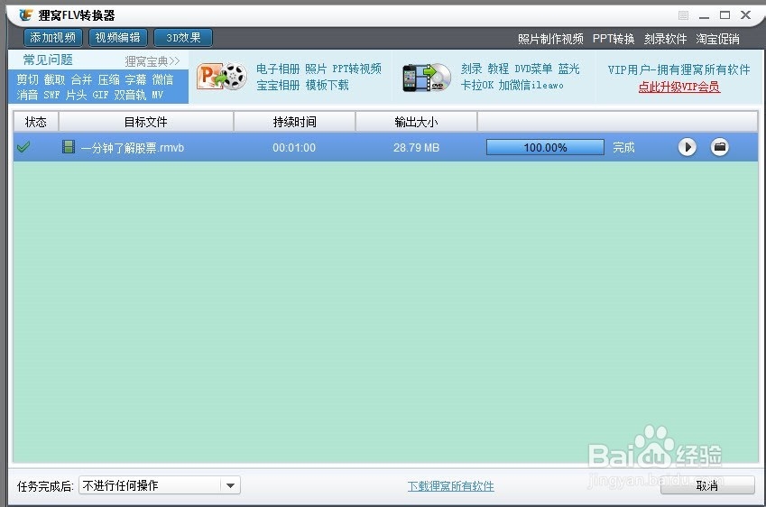Open the 蓝光 link
The height and width of the screenshot is (507, 766).
[x=568, y=69]
